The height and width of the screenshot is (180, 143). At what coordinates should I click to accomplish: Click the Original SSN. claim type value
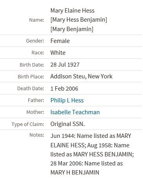point(67,124)
